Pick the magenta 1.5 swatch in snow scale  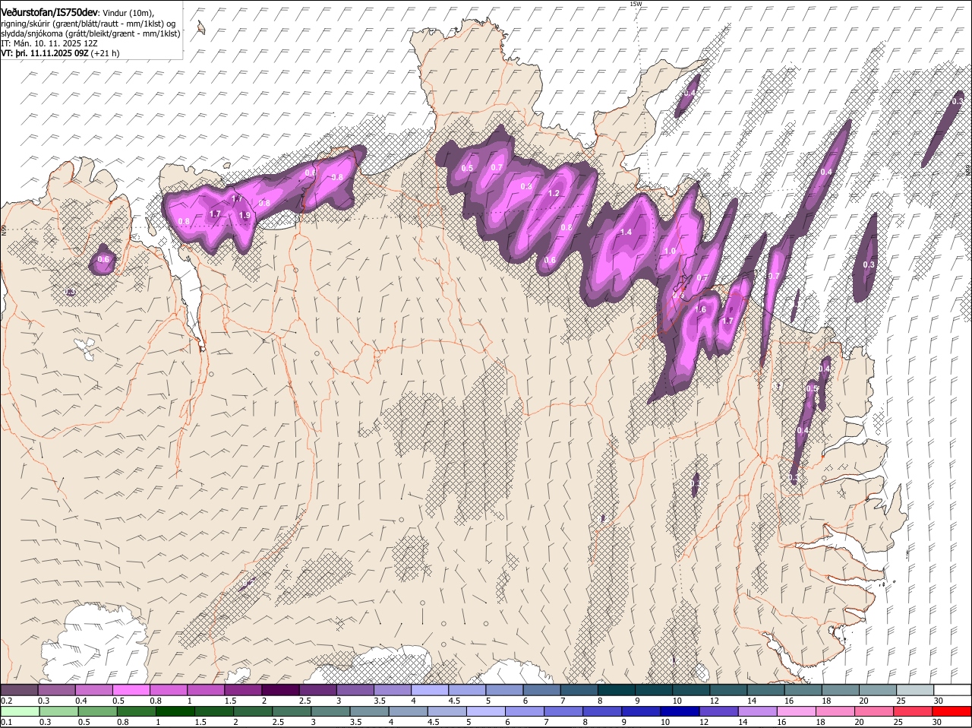click(243, 690)
